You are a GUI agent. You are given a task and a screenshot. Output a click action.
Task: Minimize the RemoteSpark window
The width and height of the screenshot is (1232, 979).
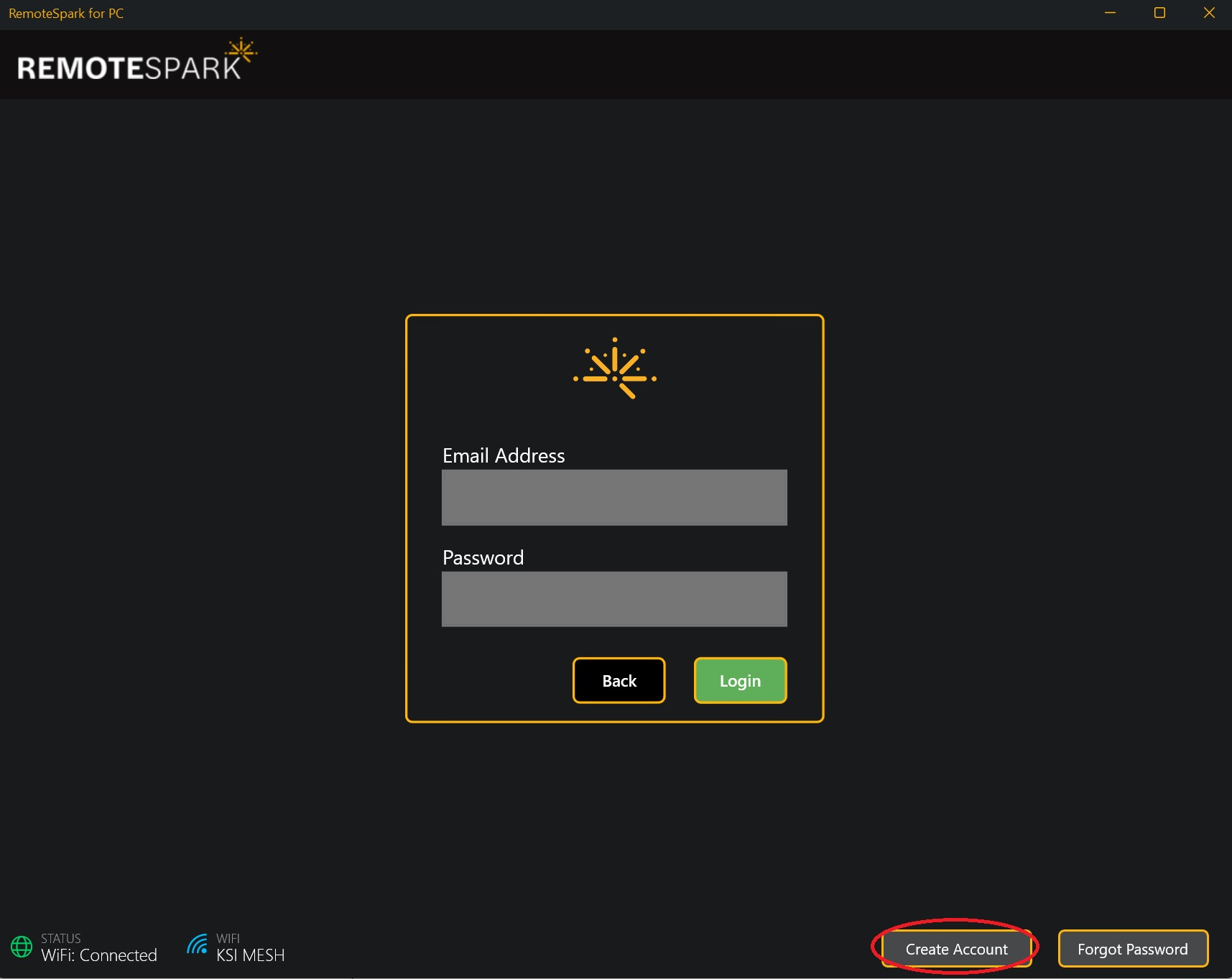click(x=1110, y=13)
